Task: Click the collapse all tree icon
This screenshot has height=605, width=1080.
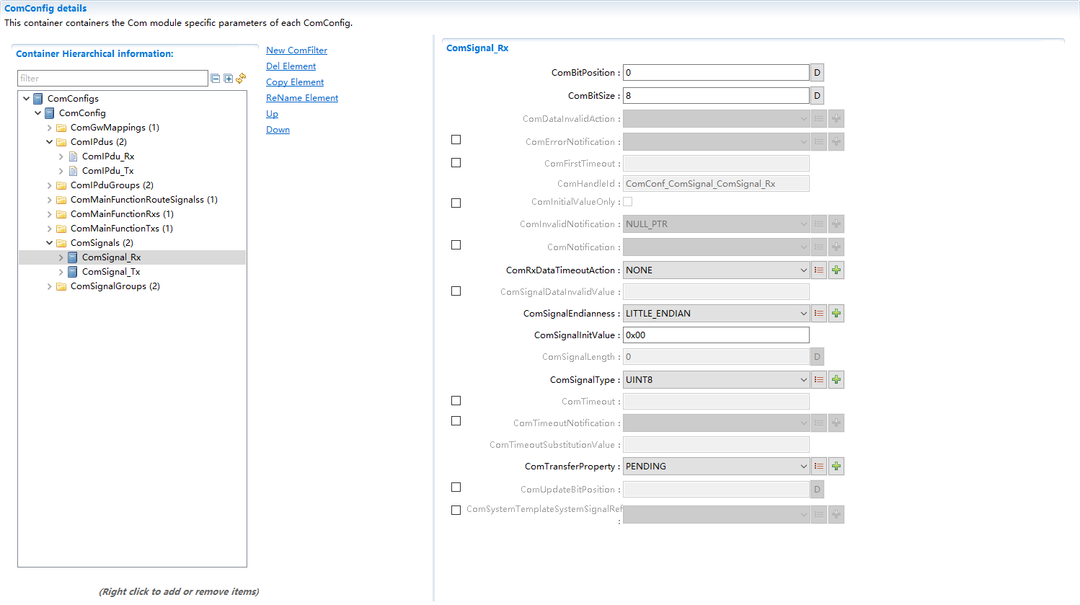Action: 215,79
